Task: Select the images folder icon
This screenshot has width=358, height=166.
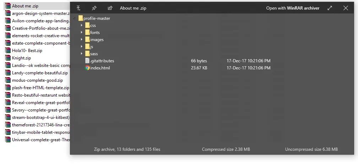Action: coord(87,39)
